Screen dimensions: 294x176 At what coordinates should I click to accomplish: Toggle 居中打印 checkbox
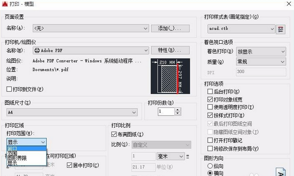[x=69, y=165]
